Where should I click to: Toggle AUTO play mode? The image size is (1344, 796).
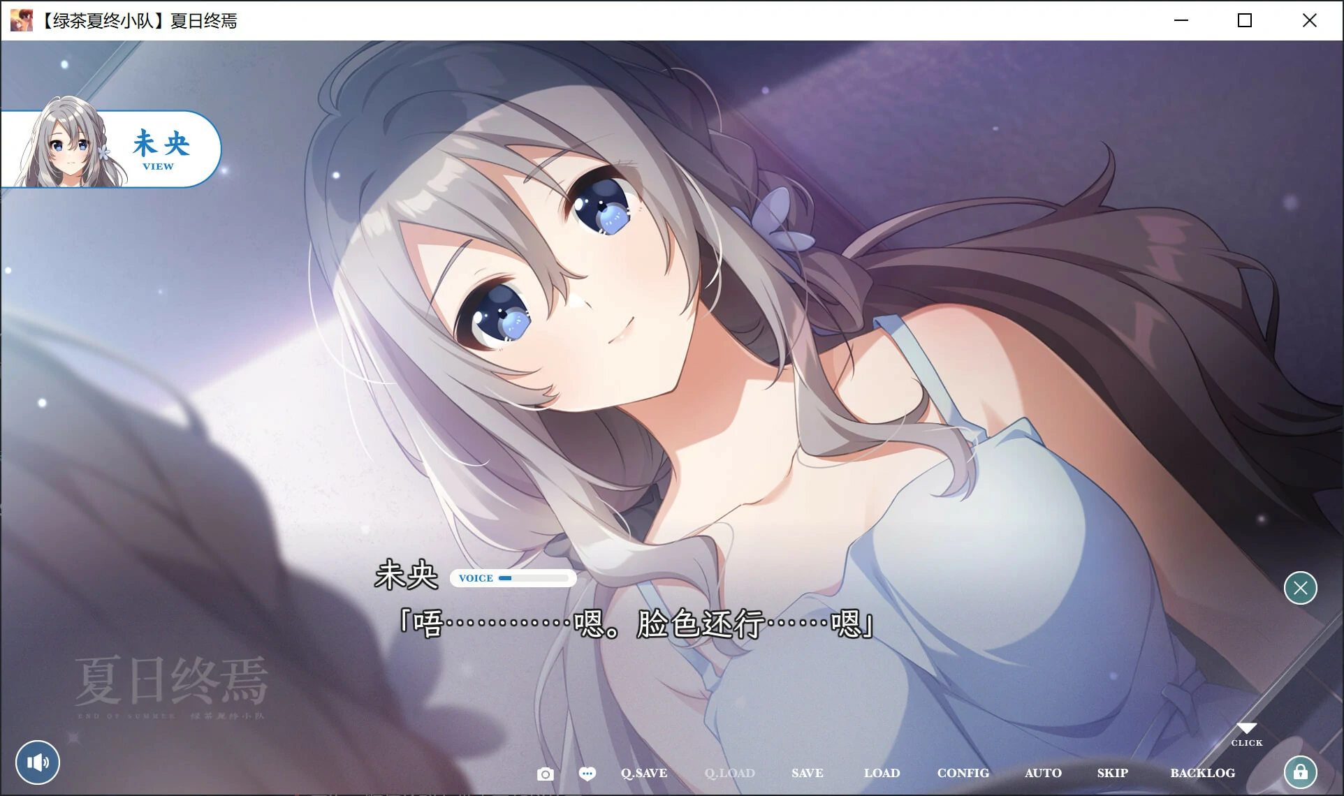click(x=1043, y=773)
